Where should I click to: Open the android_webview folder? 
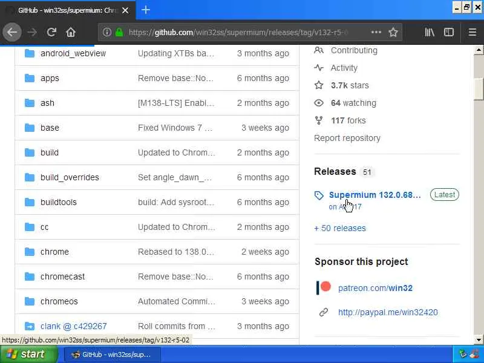(73, 53)
